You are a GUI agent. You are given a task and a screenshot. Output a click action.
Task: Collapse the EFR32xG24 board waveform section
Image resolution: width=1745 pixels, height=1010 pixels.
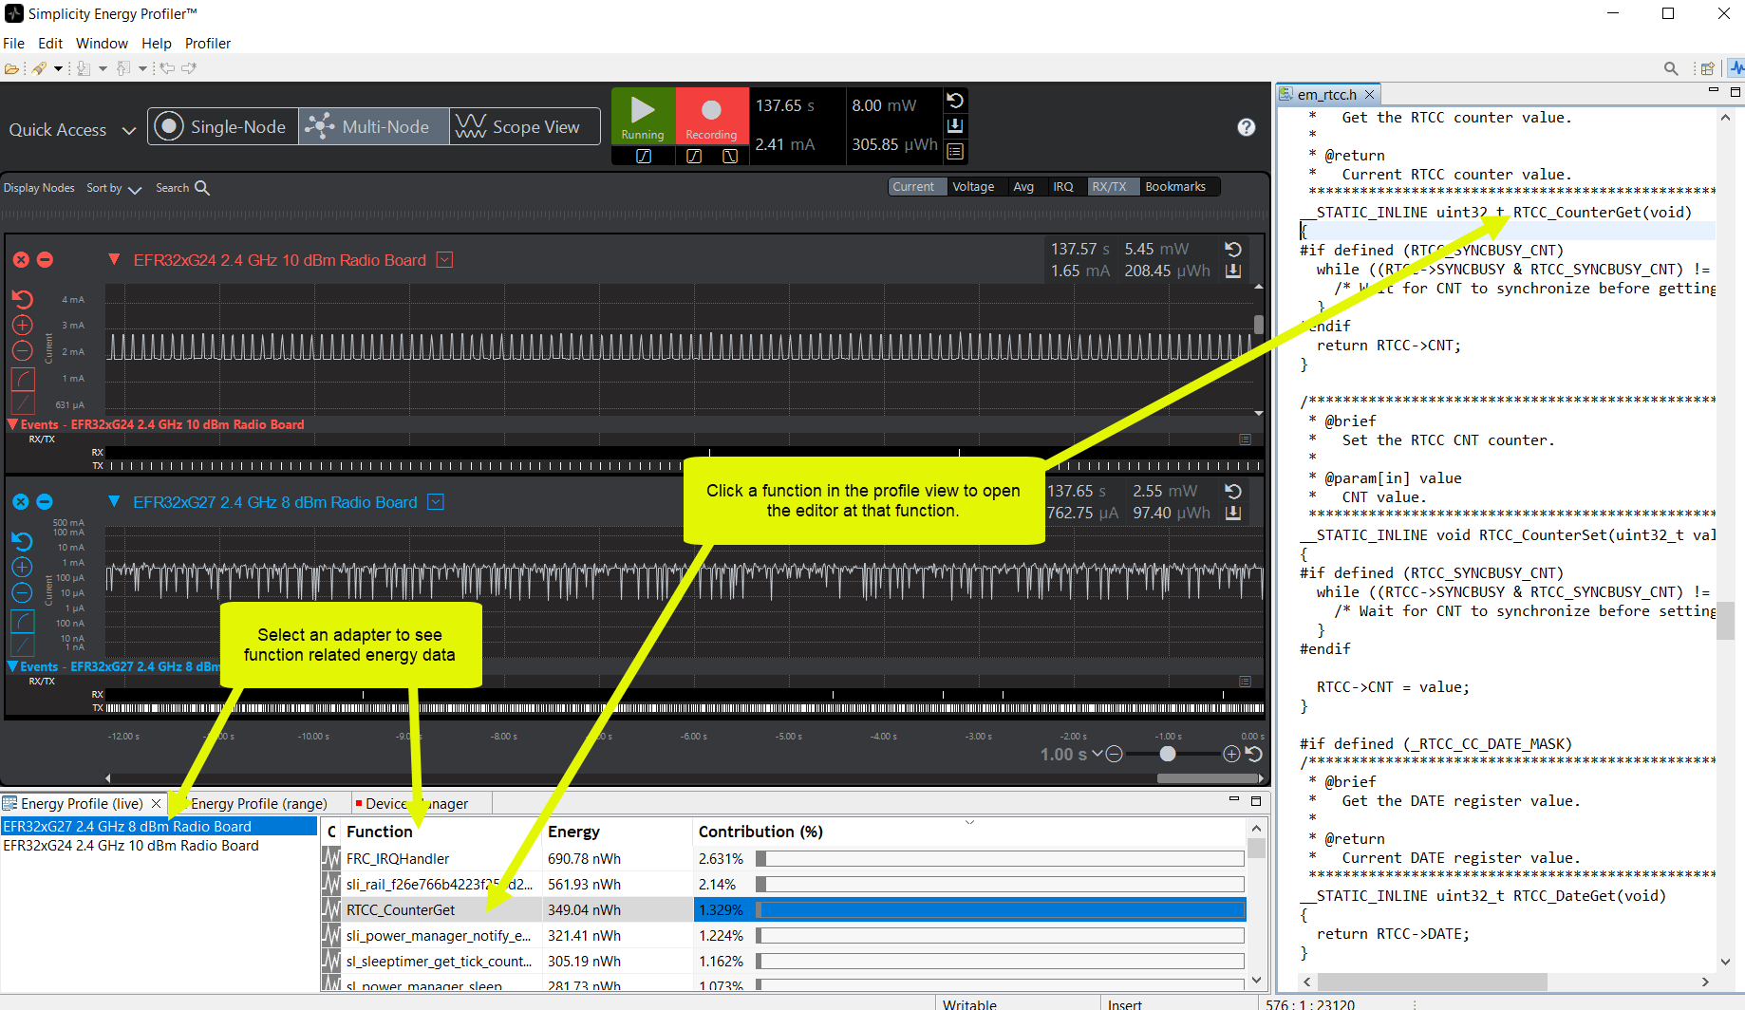click(114, 260)
